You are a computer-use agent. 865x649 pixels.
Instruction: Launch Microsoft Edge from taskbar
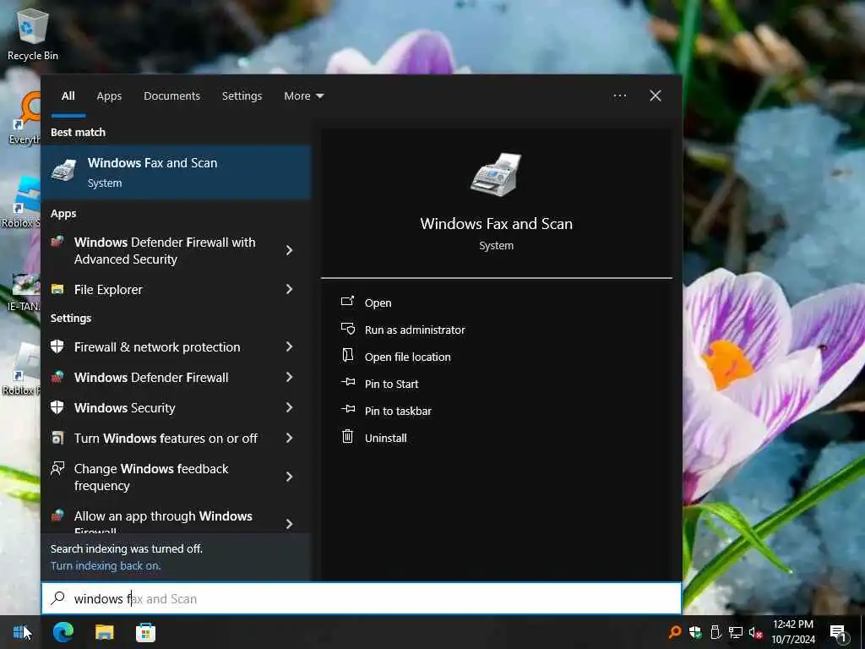63,632
